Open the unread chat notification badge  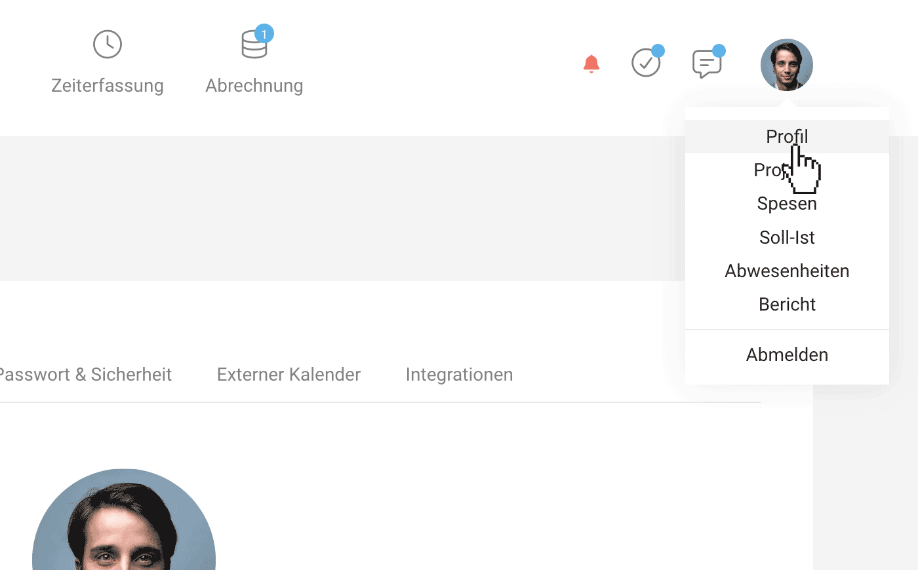click(x=720, y=49)
